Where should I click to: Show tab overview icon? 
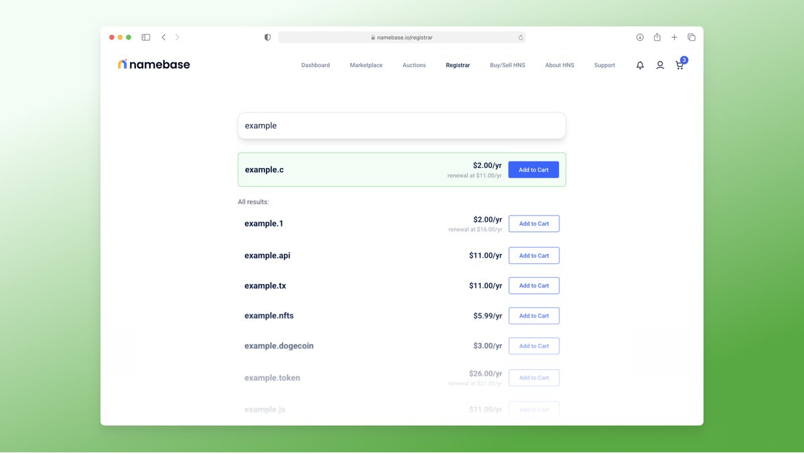click(x=691, y=37)
